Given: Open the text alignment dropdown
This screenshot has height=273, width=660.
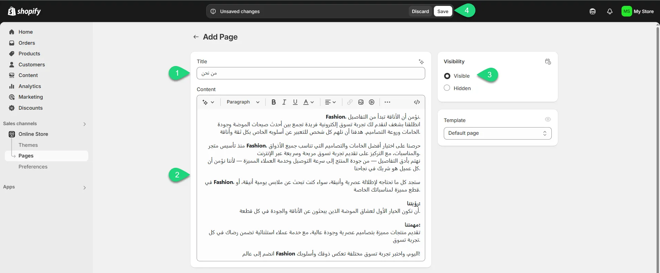Looking at the screenshot, I should click(330, 102).
